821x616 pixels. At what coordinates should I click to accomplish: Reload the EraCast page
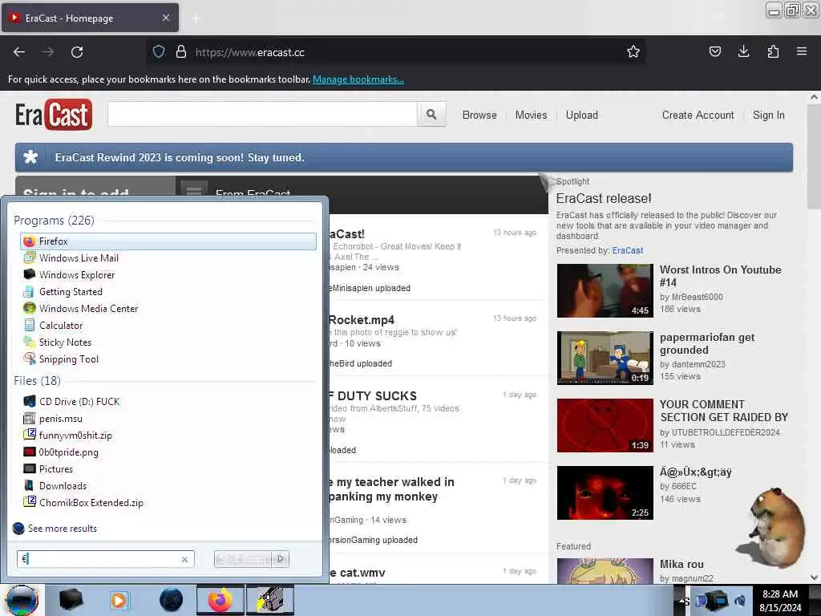click(x=77, y=52)
